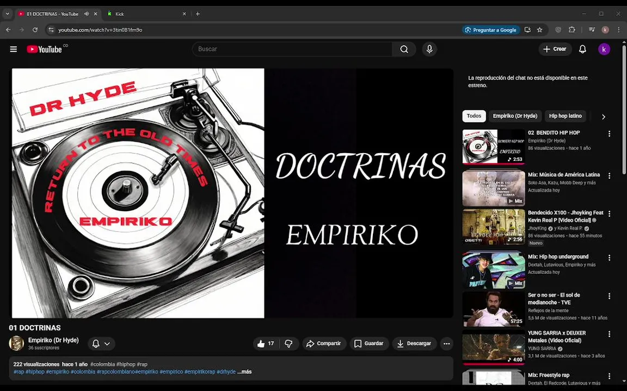Click the address bar URL
Screen dimensions: 627x391
click(100, 30)
